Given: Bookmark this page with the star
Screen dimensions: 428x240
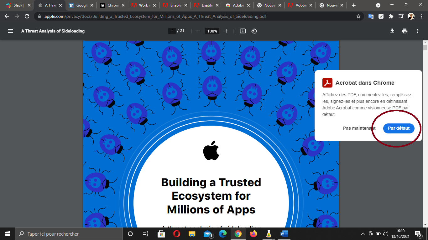Looking at the screenshot, I should point(358,16).
